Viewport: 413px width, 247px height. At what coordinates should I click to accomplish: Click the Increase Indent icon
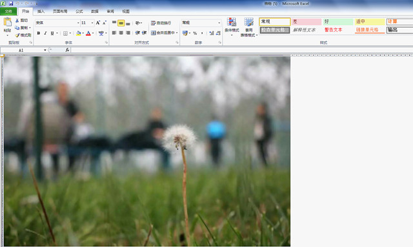coord(144,33)
